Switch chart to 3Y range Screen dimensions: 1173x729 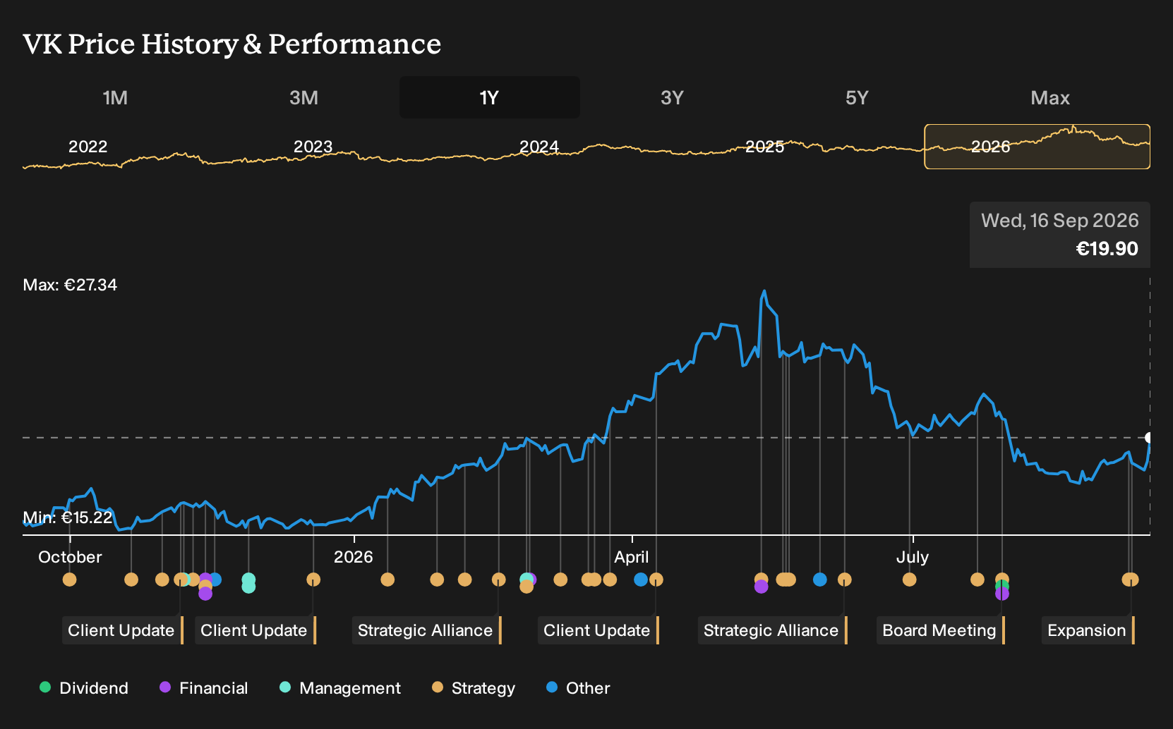point(672,97)
